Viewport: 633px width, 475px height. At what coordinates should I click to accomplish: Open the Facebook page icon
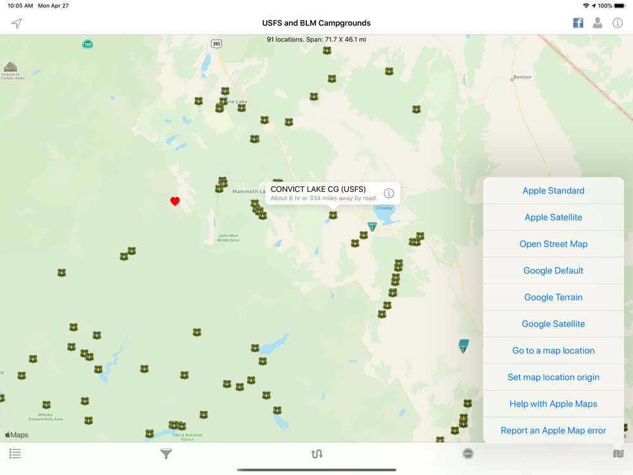(x=578, y=23)
